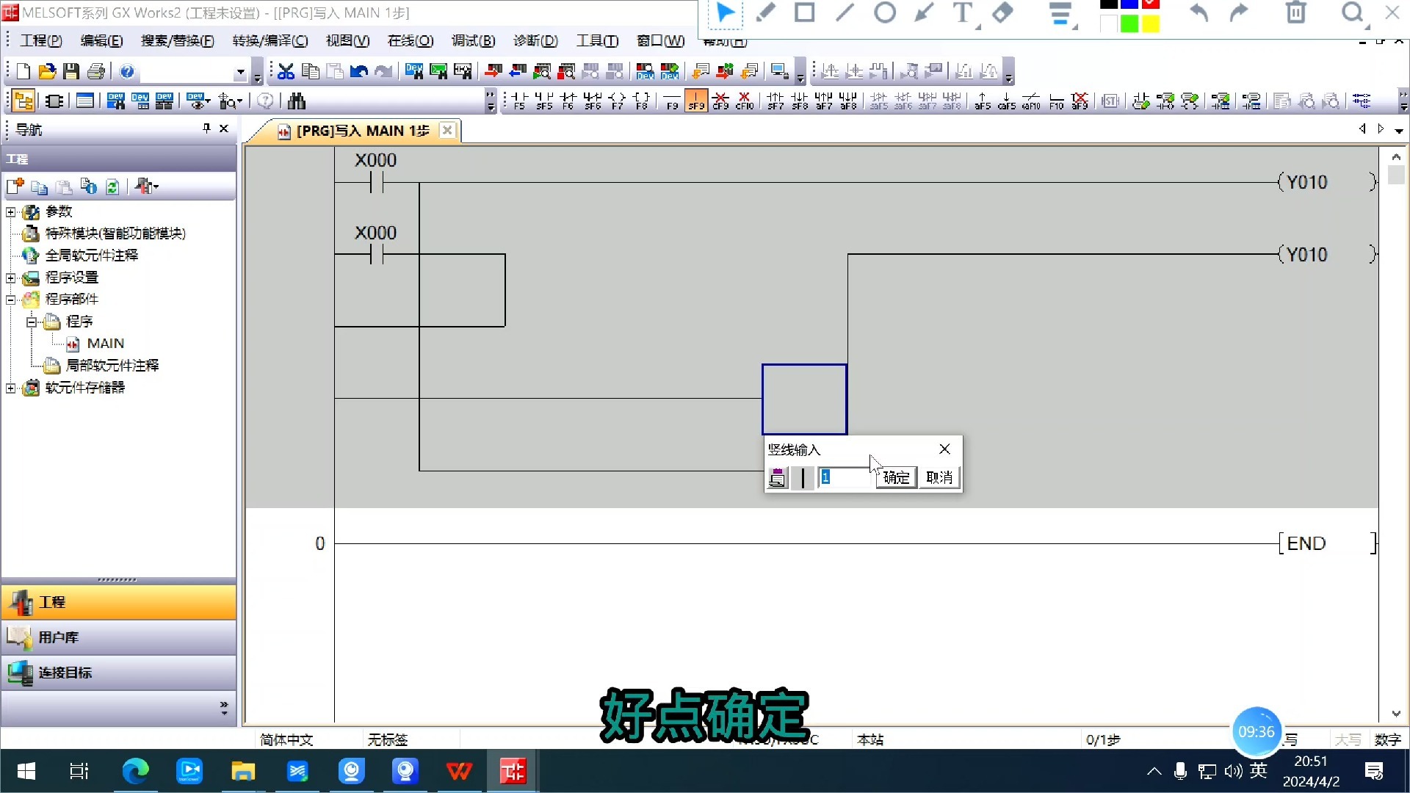Unpin the 导航 navigation panel via pin icon
The height and width of the screenshot is (793, 1410).
coord(206,128)
